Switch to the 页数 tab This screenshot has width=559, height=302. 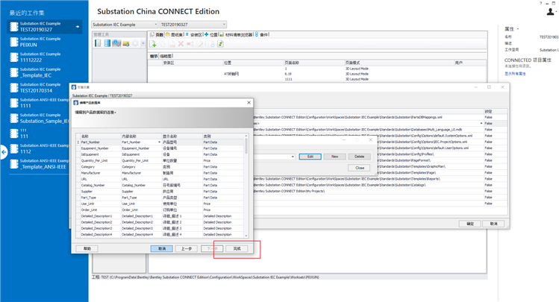click(157, 34)
